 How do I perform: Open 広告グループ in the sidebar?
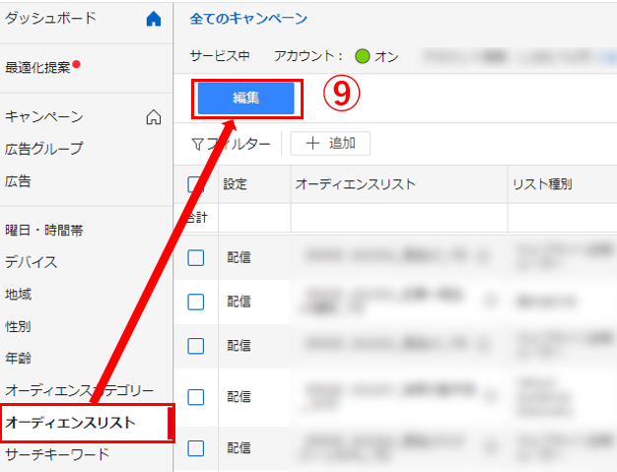44,149
